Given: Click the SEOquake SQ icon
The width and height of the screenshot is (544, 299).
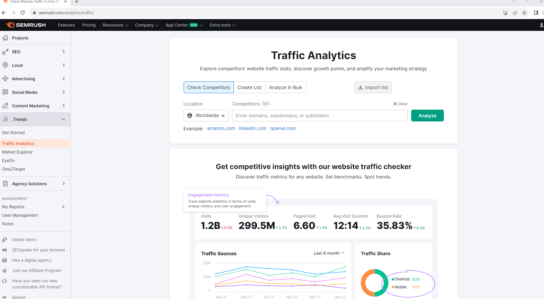Looking at the screenshot, I should (x=4, y=250).
